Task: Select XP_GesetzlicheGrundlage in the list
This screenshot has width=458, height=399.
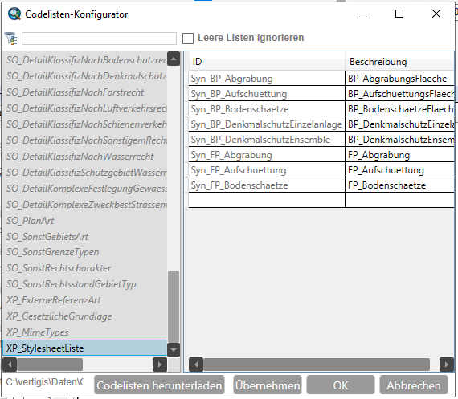Action: (x=84, y=316)
